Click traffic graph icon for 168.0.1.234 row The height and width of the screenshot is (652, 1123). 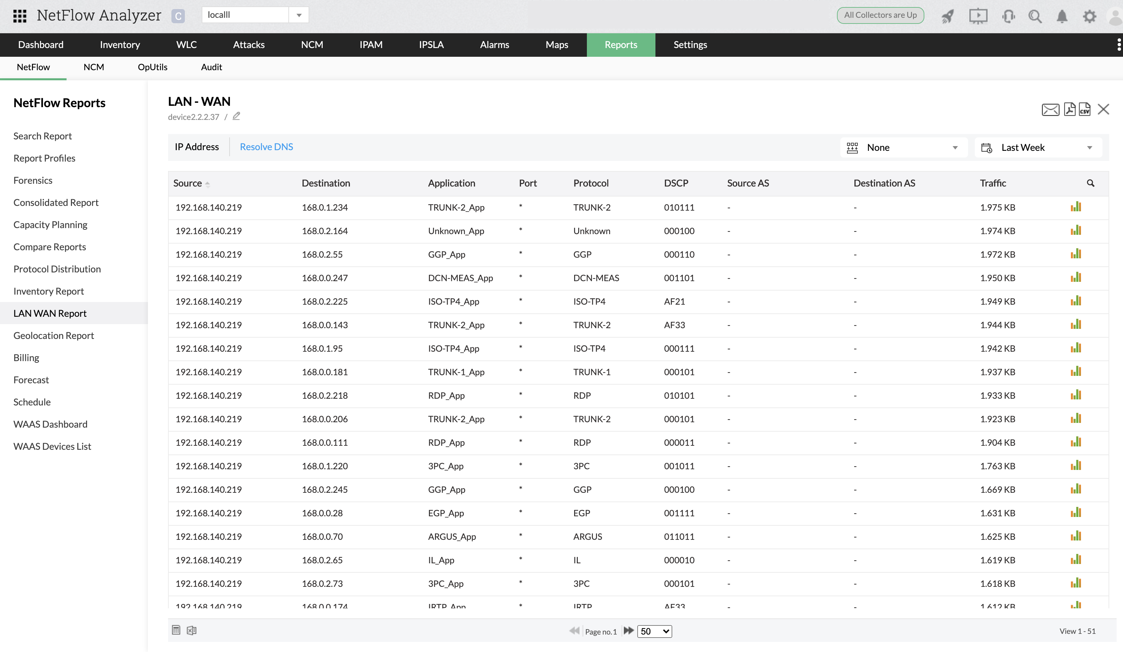click(x=1076, y=207)
